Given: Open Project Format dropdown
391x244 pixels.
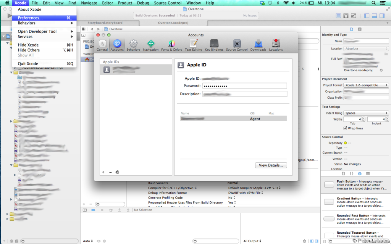Looking at the screenshot, I should (x=366, y=85).
